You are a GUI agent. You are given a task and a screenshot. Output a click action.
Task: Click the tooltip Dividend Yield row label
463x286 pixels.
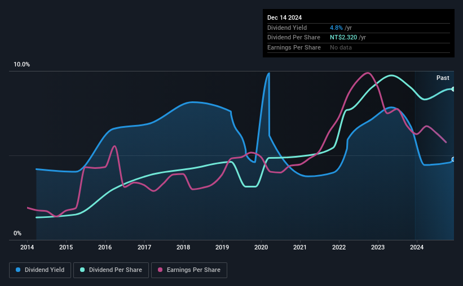[287, 28]
